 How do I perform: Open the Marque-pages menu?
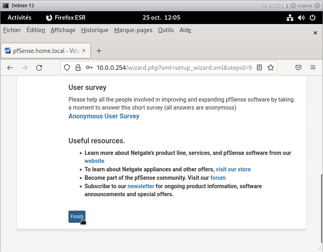(x=133, y=30)
